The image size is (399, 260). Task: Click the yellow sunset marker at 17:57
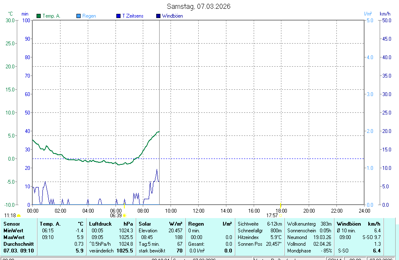281,205
